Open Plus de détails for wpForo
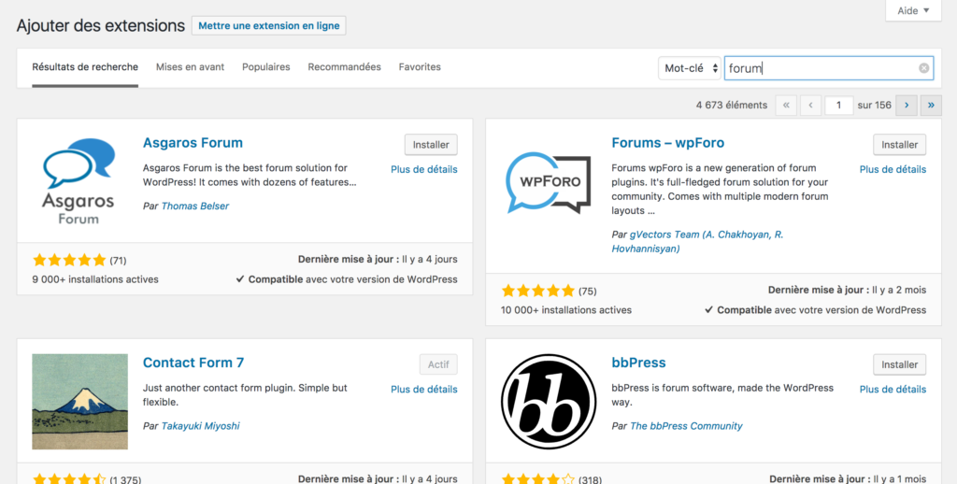957x484 pixels. (x=893, y=169)
